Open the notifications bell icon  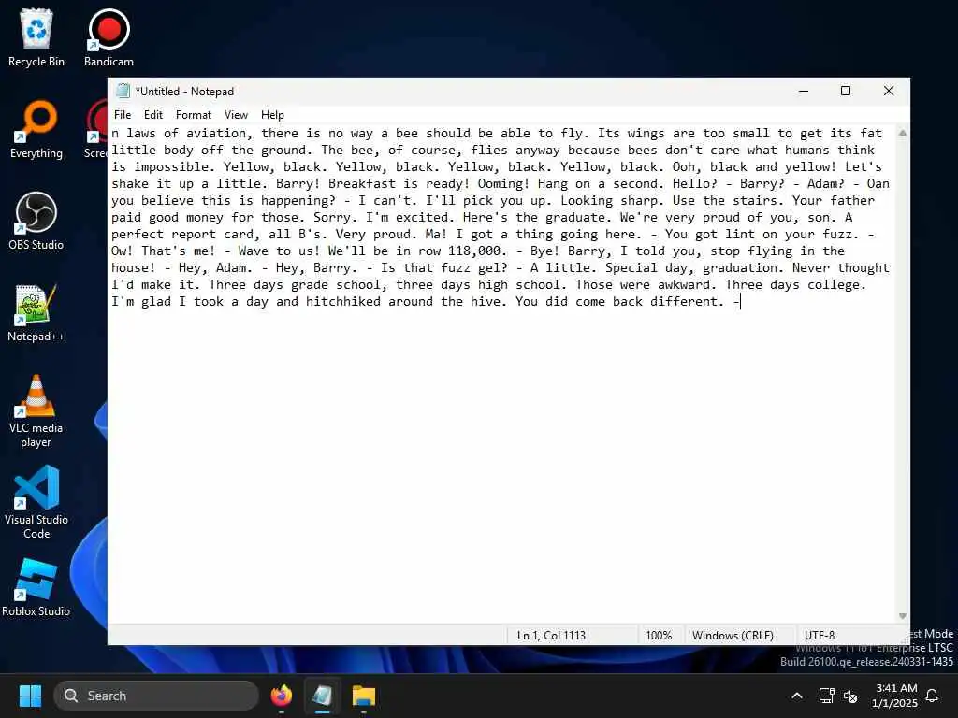(933, 696)
